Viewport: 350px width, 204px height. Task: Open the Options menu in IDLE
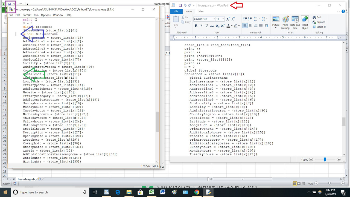click(x=46, y=15)
